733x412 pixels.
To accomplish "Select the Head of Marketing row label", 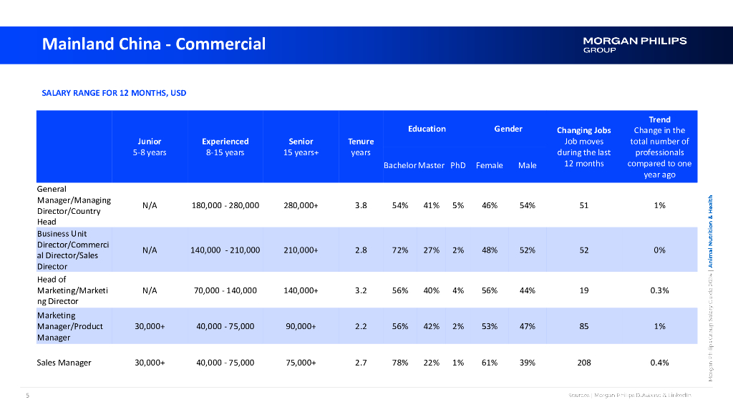I will click(x=73, y=290).
